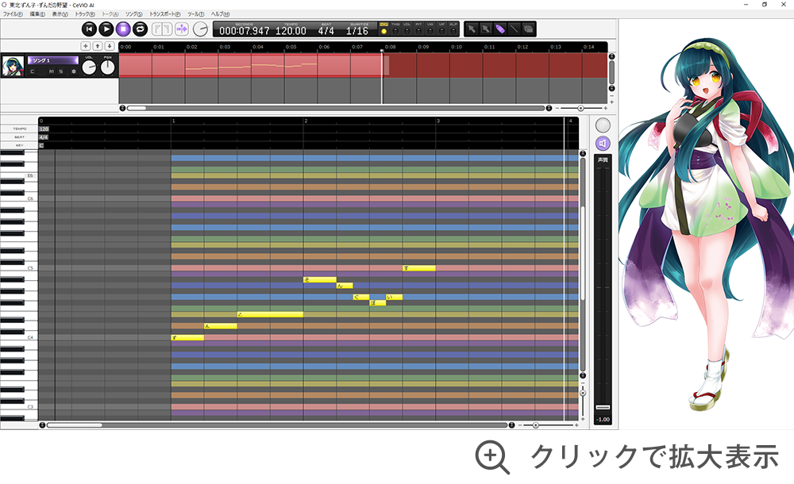Click the -1.00 voice quality value
The width and height of the screenshot is (794, 484).
coord(603,419)
